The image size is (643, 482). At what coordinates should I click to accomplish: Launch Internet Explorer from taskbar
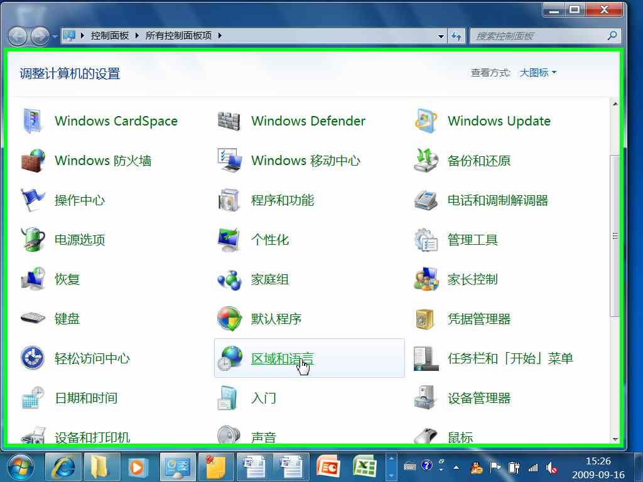pyautogui.click(x=63, y=467)
